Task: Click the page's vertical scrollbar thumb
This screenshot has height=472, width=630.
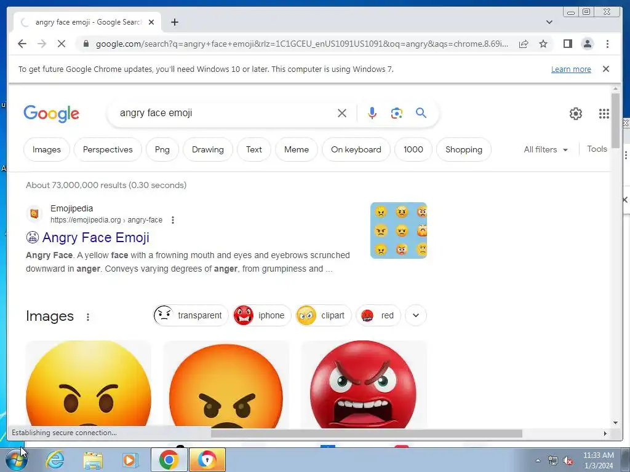Action: click(x=615, y=120)
